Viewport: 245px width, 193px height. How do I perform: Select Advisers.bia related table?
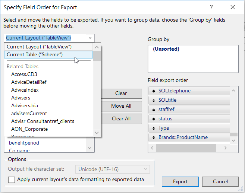[x=25, y=105]
